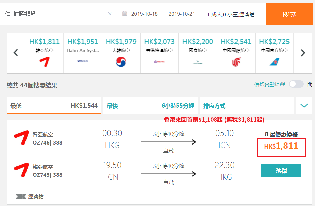Toggle the 價格變動提醒 price alert switch

296,84
